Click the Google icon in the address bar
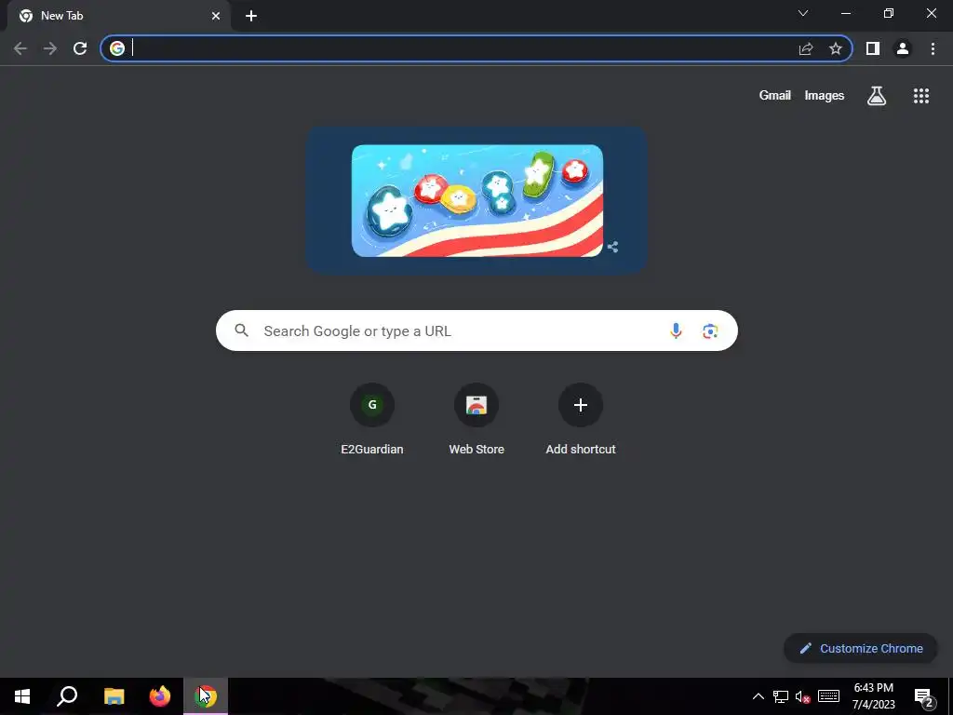This screenshot has height=715, width=953. point(117,48)
